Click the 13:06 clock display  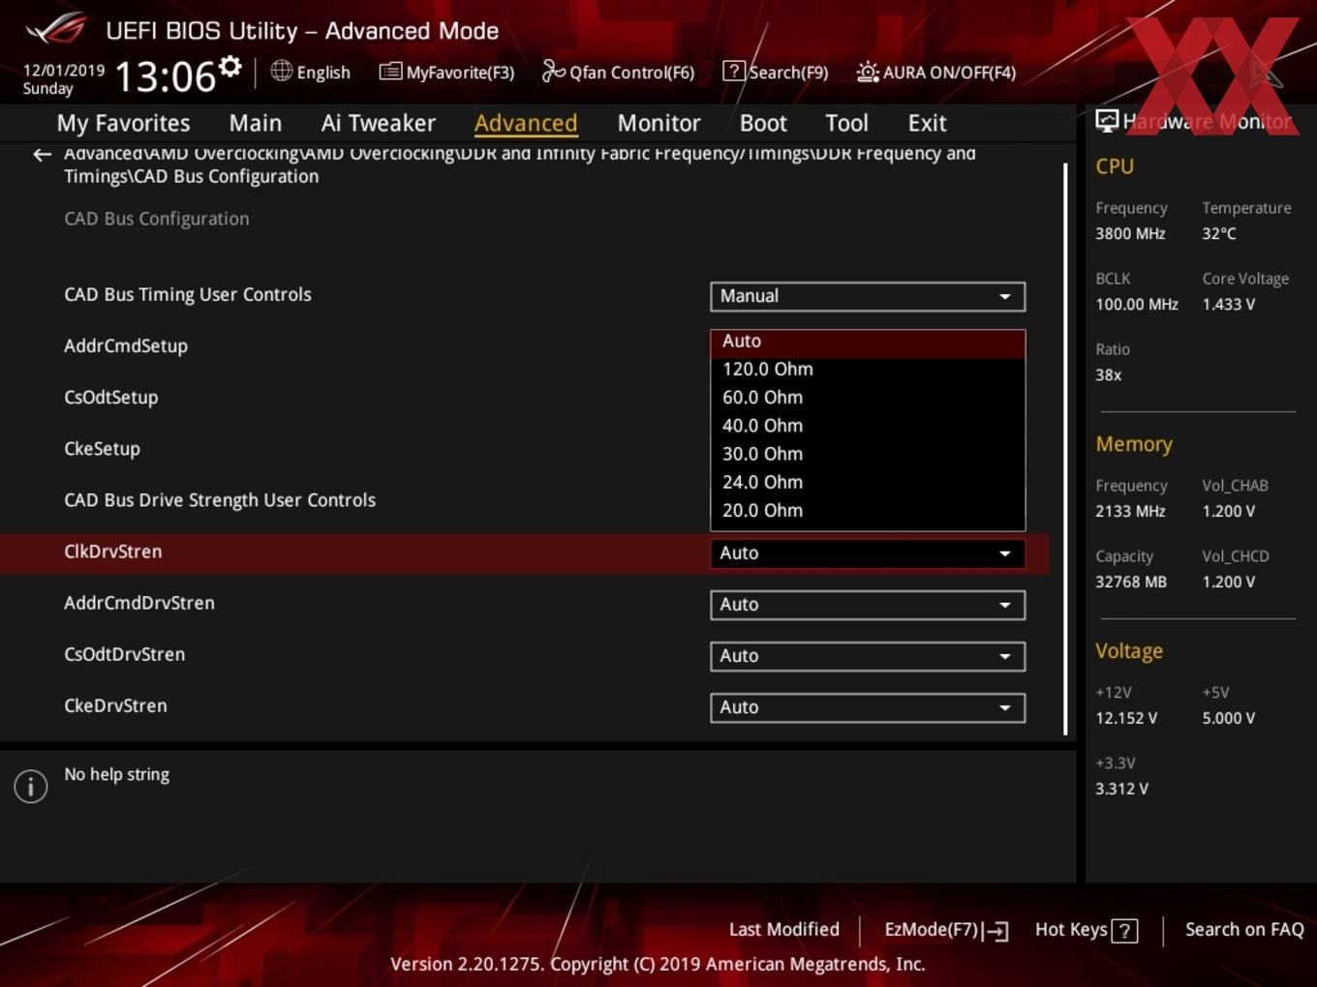(165, 77)
